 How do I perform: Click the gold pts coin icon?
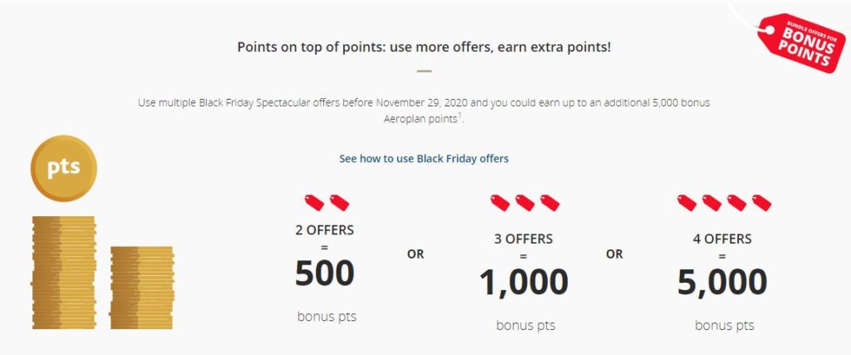(x=63, y=168)
